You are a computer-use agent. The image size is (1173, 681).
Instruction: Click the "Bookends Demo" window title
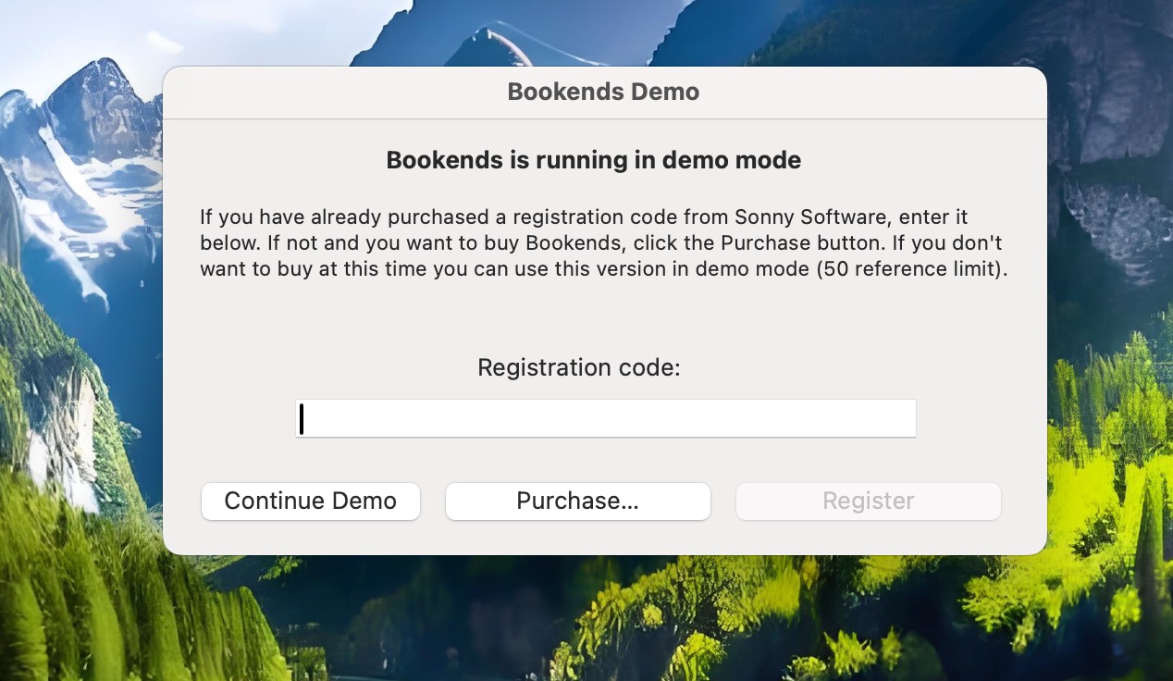[603, 93]
